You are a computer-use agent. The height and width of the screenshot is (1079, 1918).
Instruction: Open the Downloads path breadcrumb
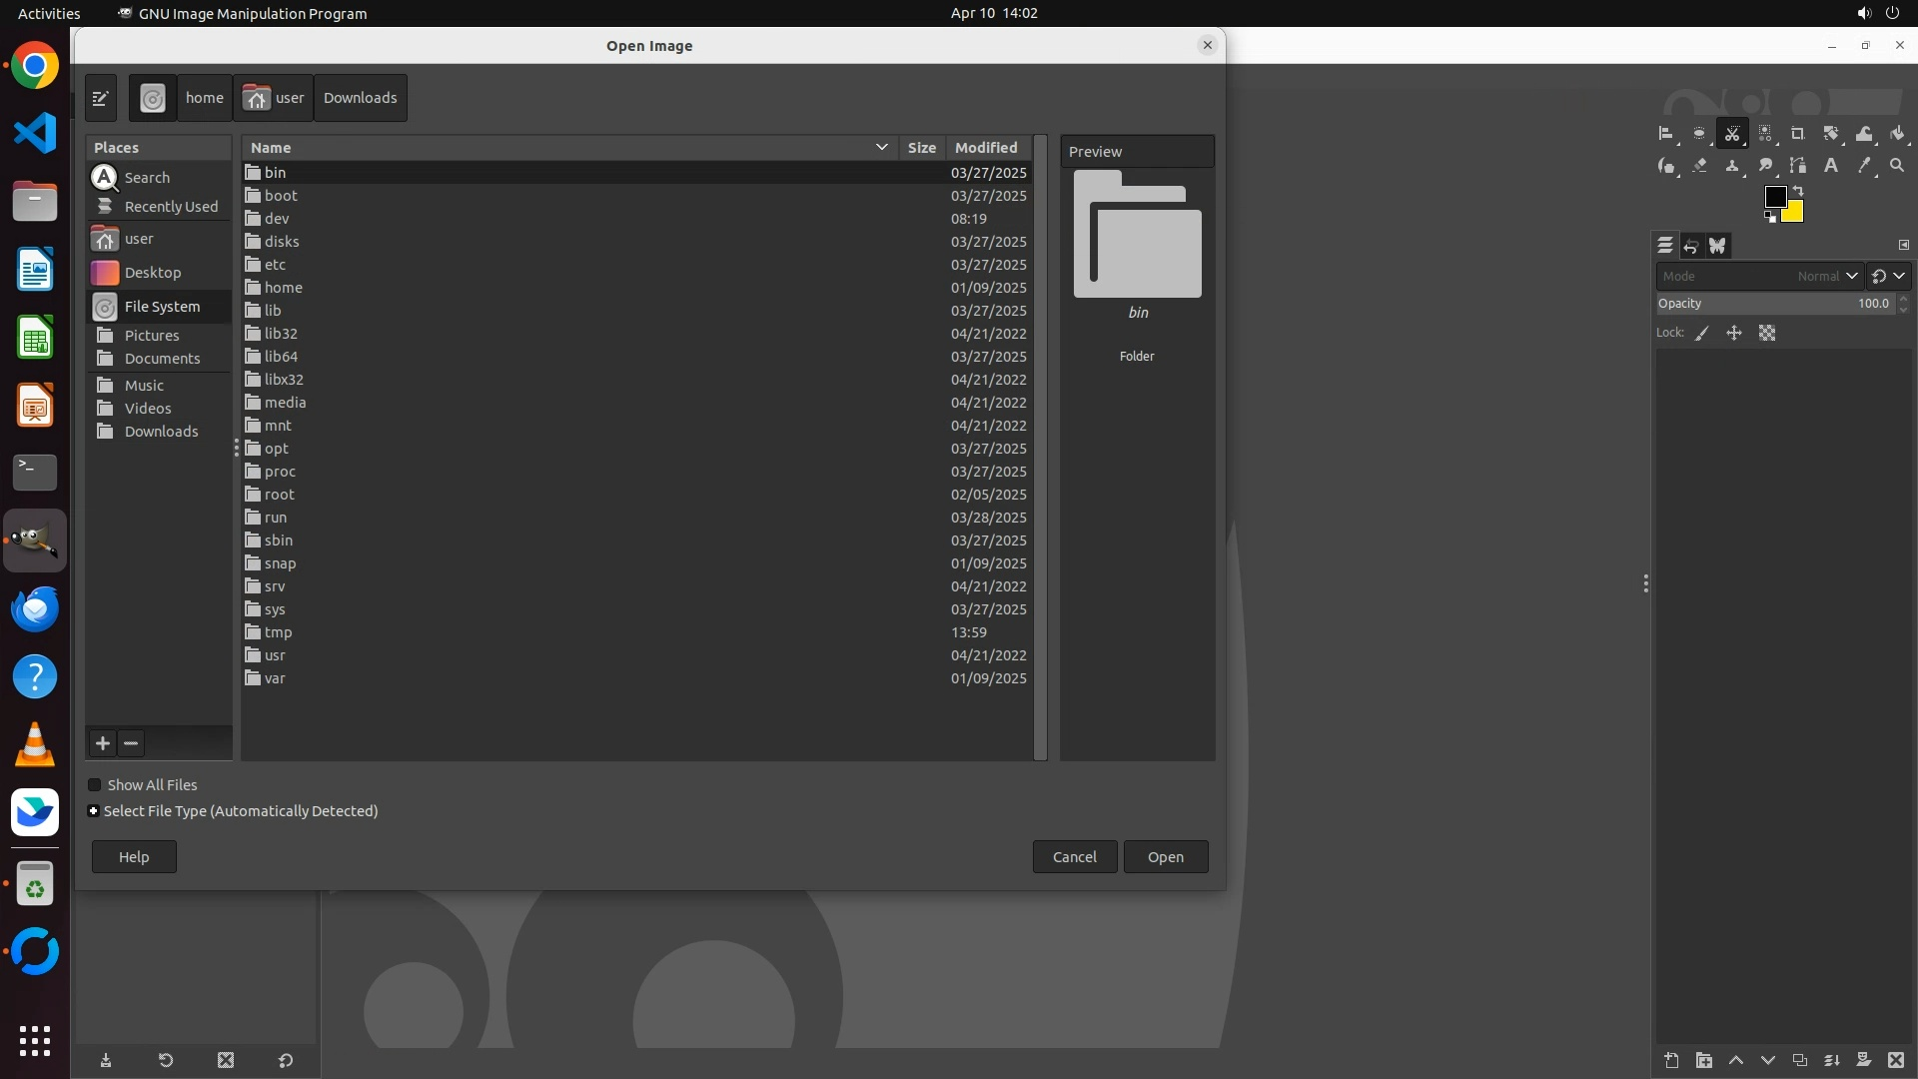pyautogui.click(x=360, y=98)
